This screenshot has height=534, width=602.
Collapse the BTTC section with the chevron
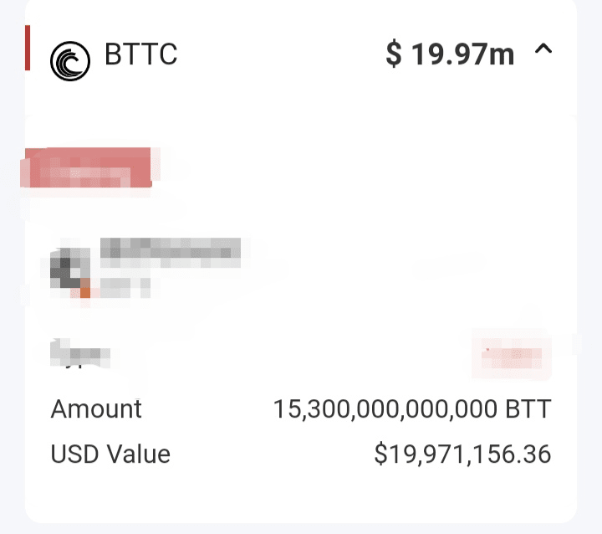tap(543, 50)
